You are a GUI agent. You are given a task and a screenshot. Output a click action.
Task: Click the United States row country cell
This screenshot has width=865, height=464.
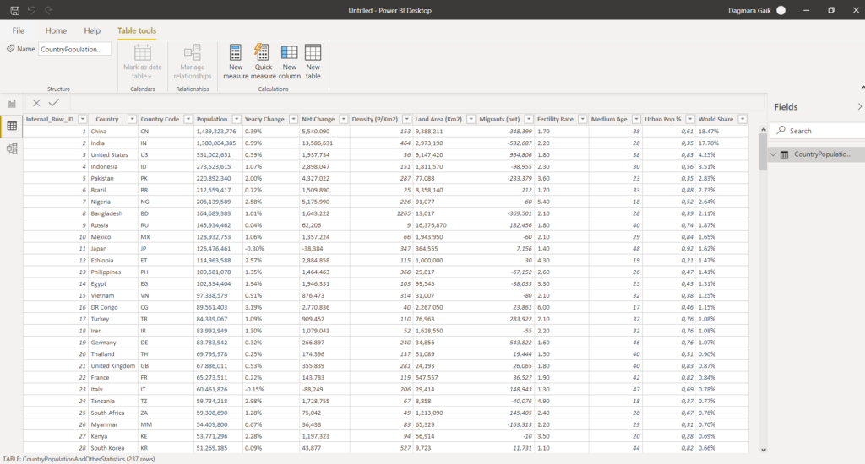point(113,155)
